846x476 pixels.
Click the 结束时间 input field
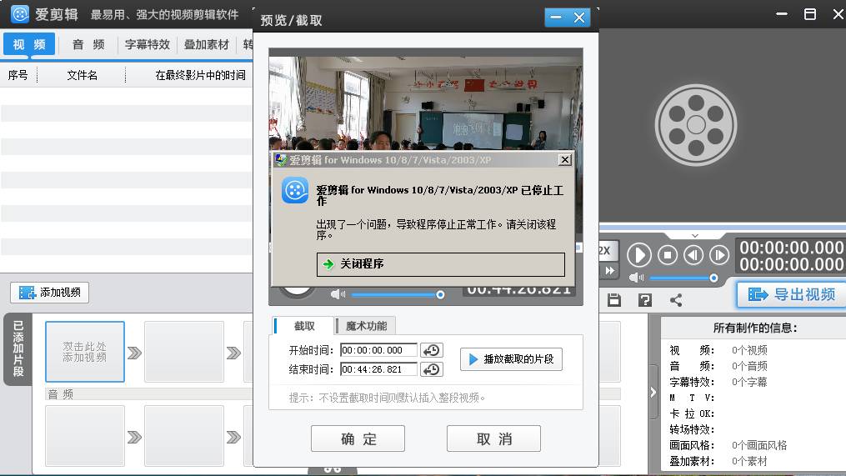pos(378,369)
